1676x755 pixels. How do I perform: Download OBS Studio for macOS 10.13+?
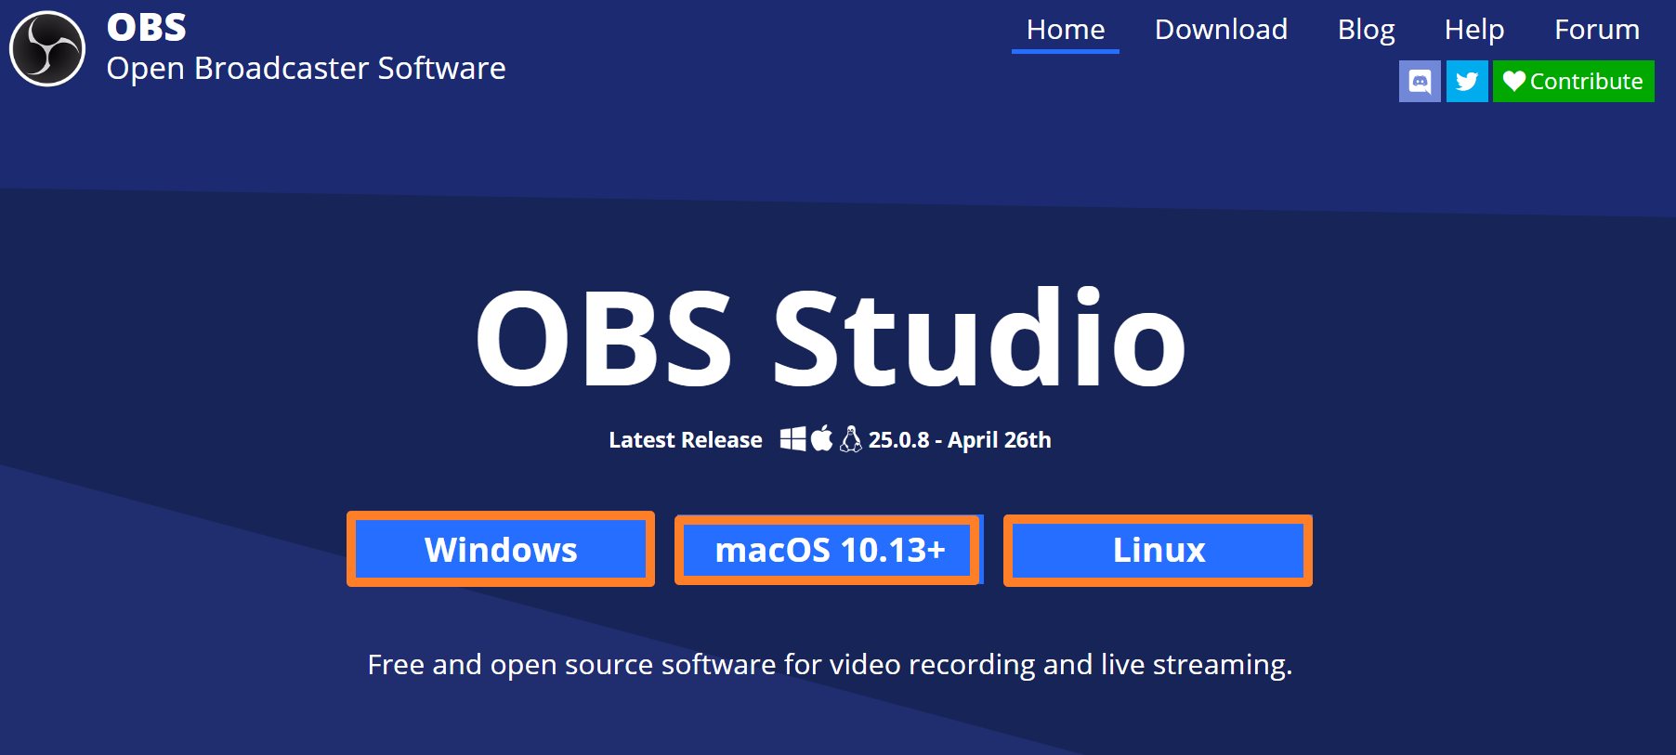[x=830, y=550]
